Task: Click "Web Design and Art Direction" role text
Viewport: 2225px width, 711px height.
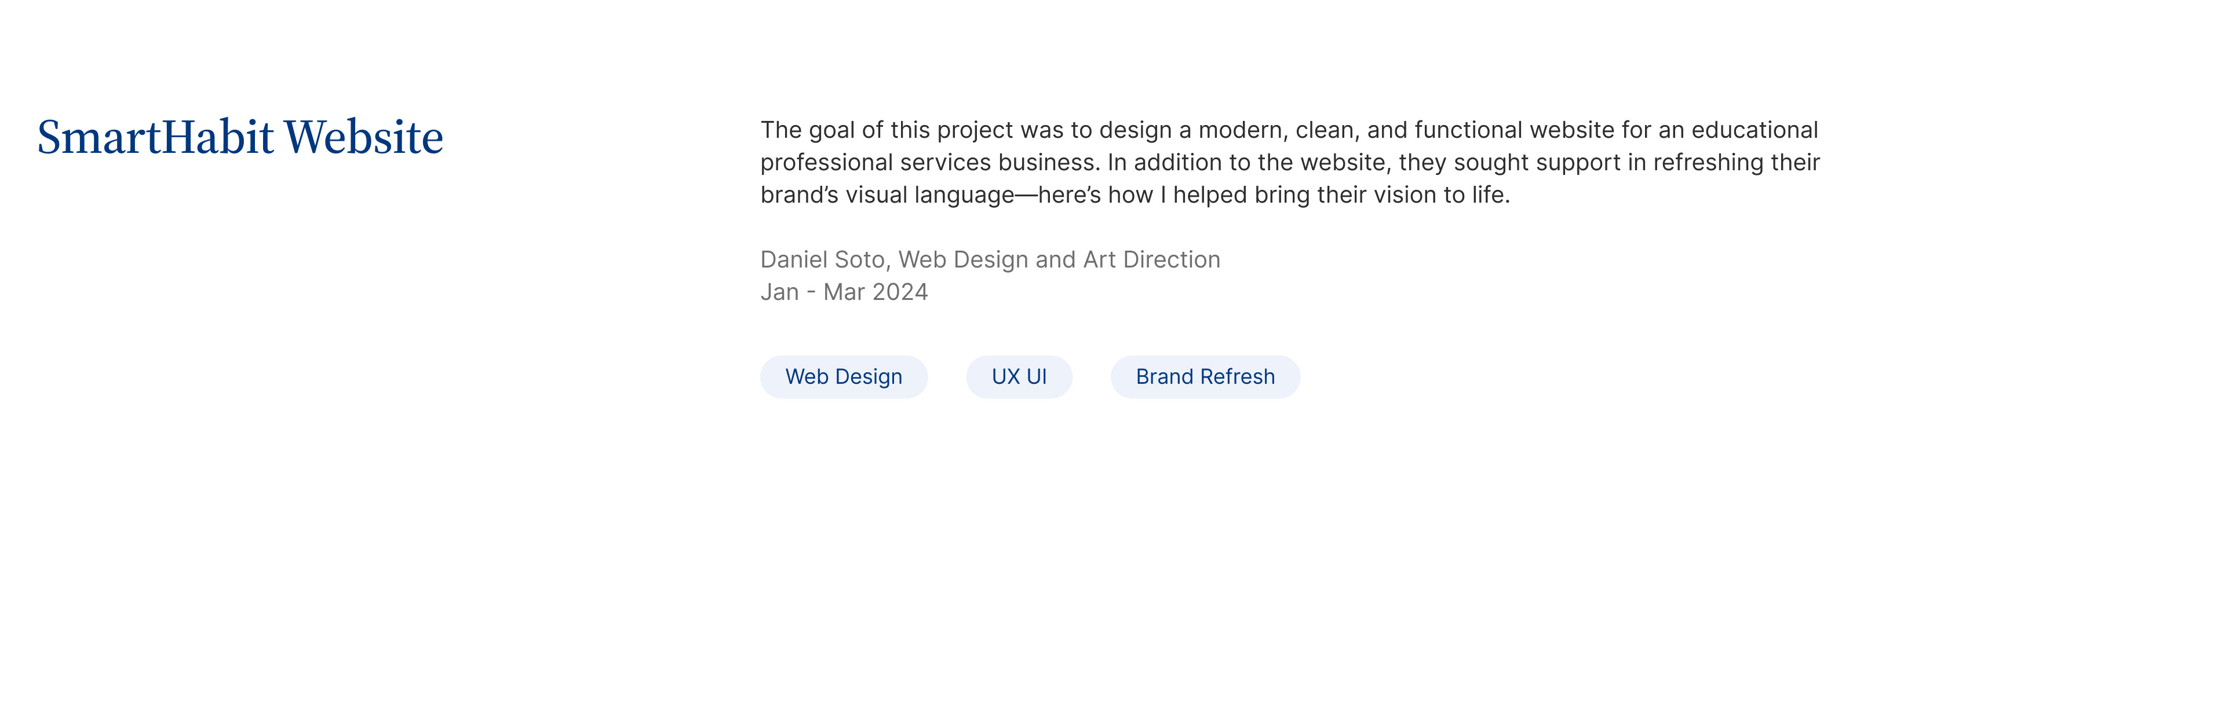Action: (x=1059, y=260)
